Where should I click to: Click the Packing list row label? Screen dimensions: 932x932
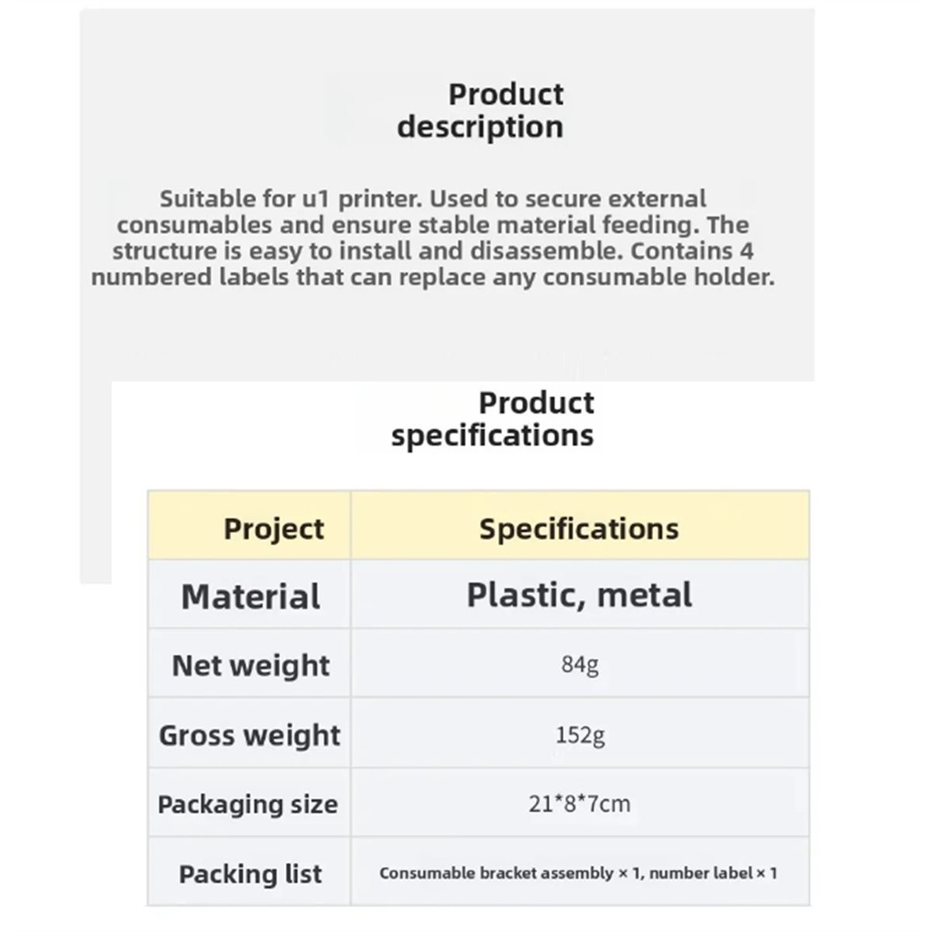[x=250, y=874]
